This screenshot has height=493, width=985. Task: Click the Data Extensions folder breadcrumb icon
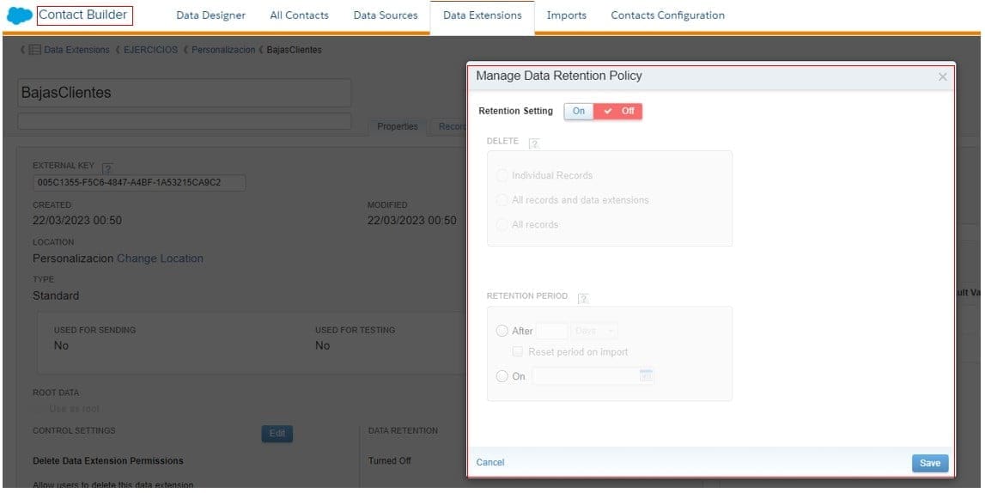point(34,50)
